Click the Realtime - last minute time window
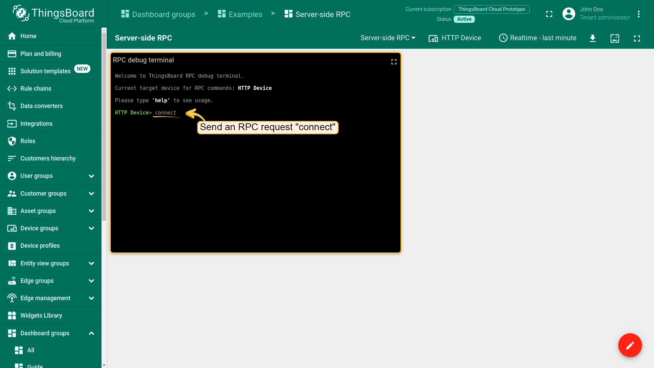The height and width of the screenshot is (368, 654). pyautogui.click(x=538, y=38)
